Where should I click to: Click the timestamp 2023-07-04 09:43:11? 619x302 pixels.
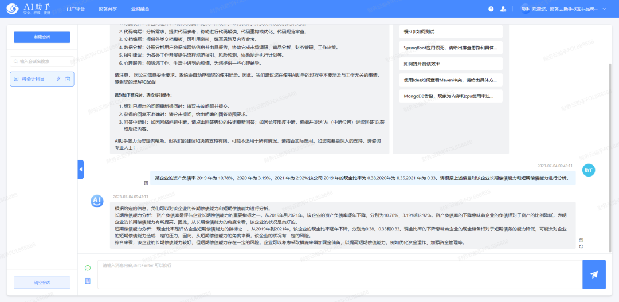[x=555, y=166]
